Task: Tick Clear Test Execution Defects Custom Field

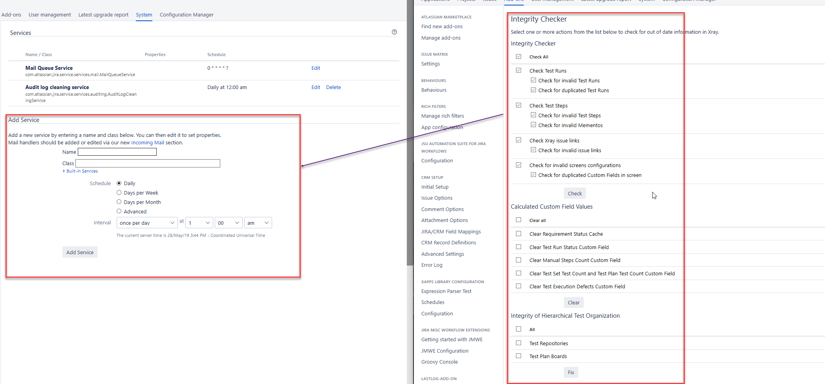Action: click(519, 286)
